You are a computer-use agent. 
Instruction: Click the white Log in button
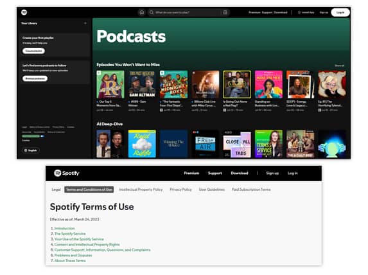340,12
